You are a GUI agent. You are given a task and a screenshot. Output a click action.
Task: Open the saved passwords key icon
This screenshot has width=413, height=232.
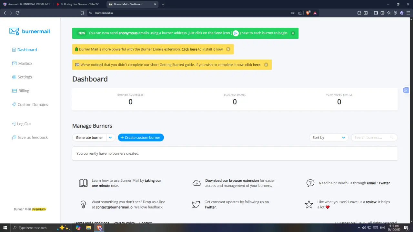293,13
